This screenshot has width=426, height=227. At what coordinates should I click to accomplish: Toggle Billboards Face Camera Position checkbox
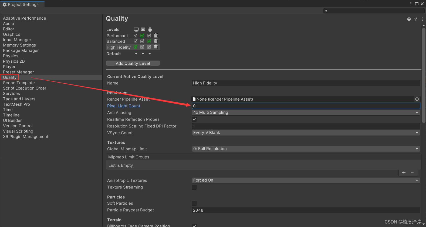coord(194,225)
